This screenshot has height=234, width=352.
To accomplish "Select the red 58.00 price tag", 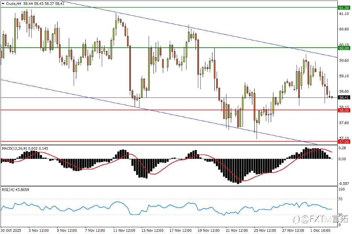I will pos(344,110).
